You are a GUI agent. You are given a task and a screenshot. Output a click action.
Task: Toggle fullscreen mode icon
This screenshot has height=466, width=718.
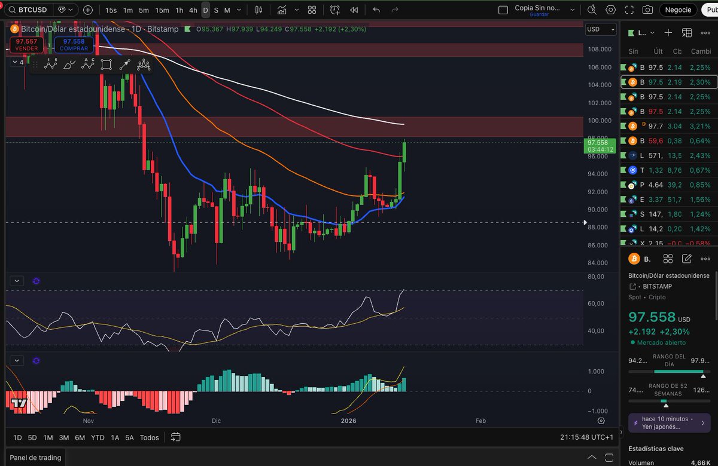pyautogui.click(x=629, y=10)
